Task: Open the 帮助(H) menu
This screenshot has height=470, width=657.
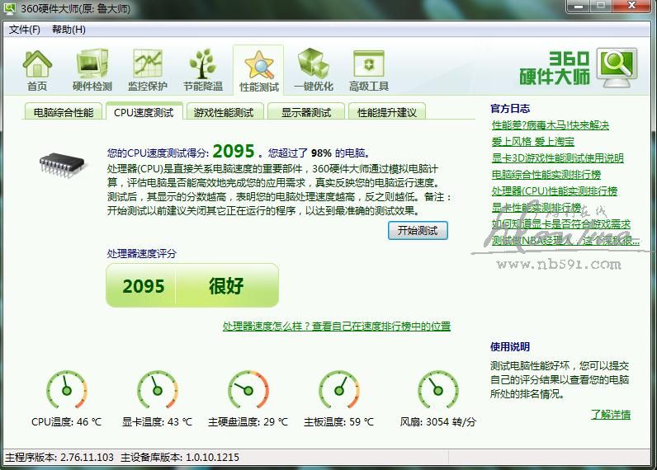Action: (69, 30)
